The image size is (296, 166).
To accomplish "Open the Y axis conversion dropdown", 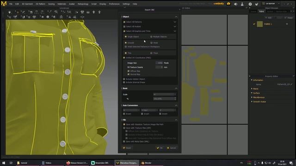I will pyautogui.click(x=149, y=110).
